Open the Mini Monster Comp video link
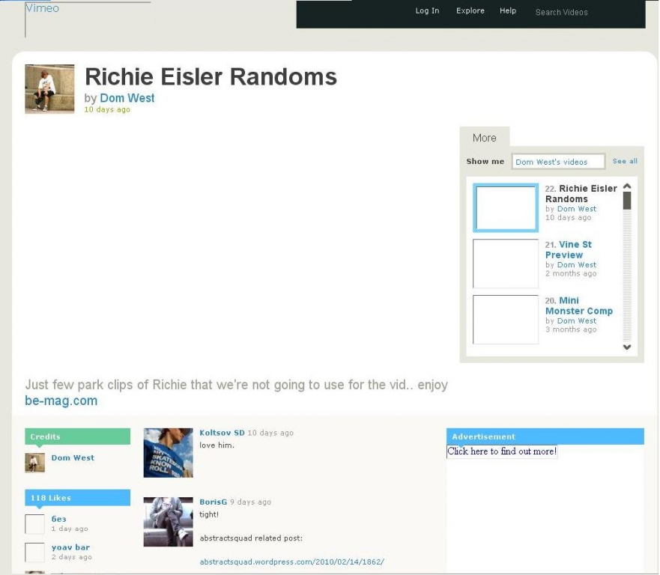The width and height of the screenshot is (660, 575). click(x=578, y=305)
